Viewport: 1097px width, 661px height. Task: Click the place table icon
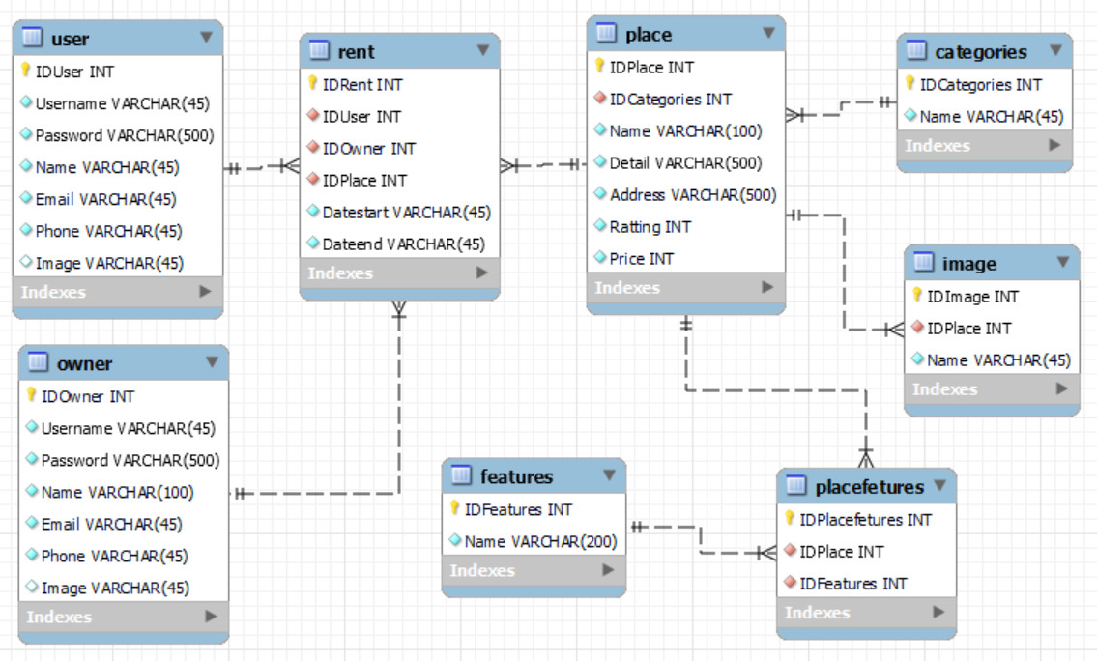606,33
